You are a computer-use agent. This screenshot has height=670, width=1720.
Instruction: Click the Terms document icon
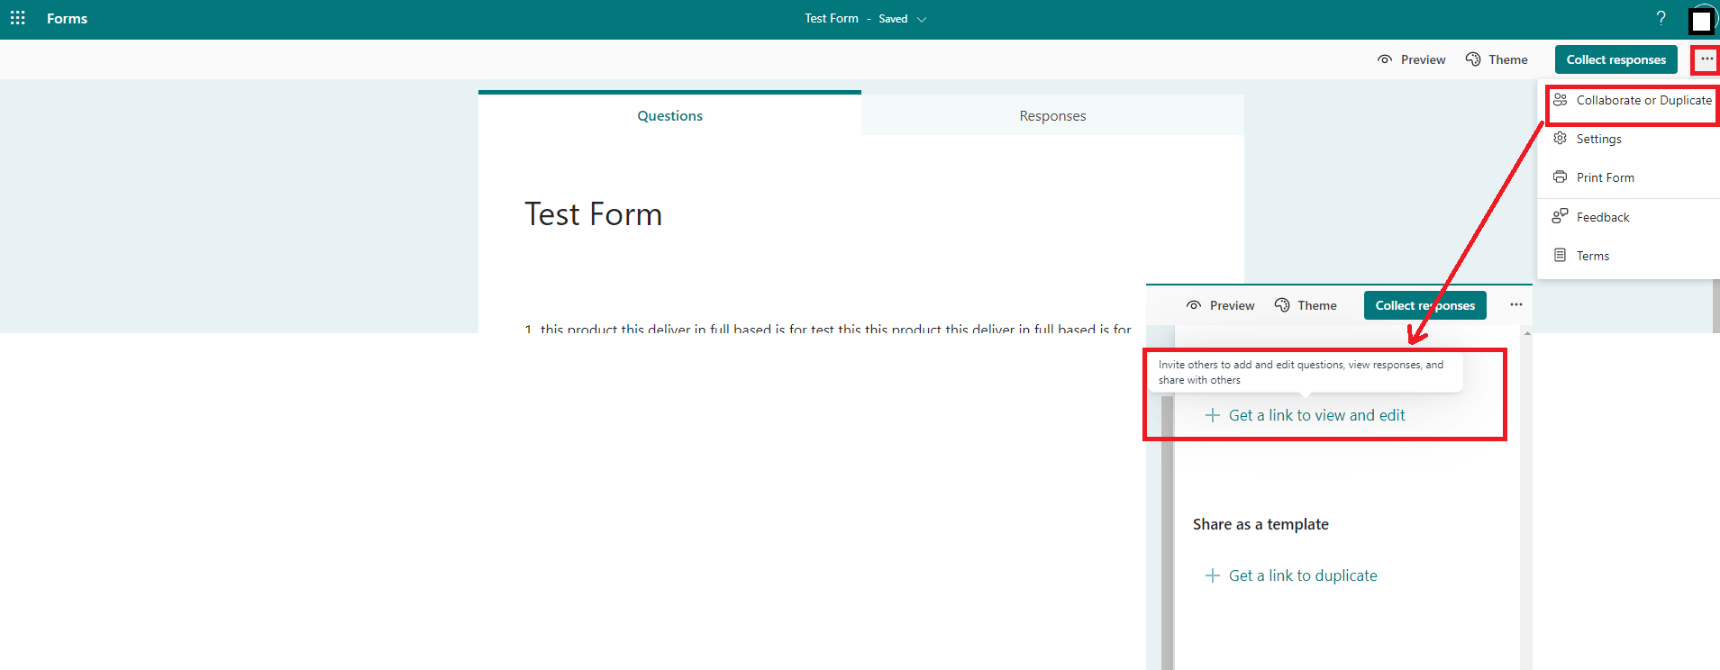[1560, 256]
